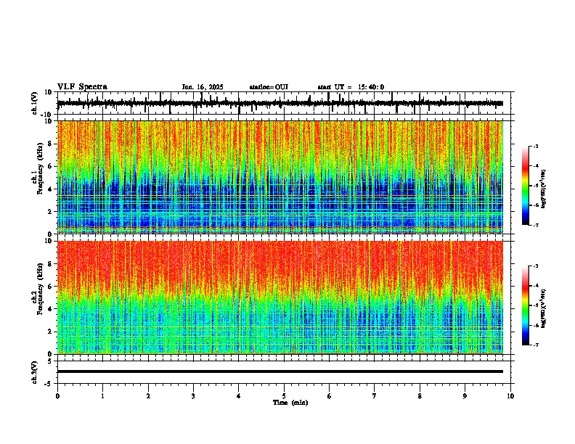This screenshot has width=575, height=444.
Task: Click the '9' tick label on time axis
Action: click(x=465, y=396)
